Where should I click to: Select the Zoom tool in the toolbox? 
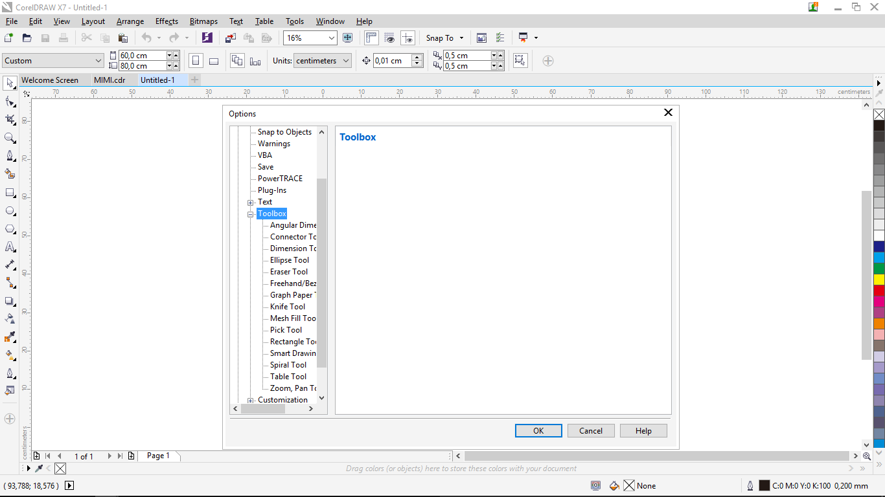tap(10, 138)
